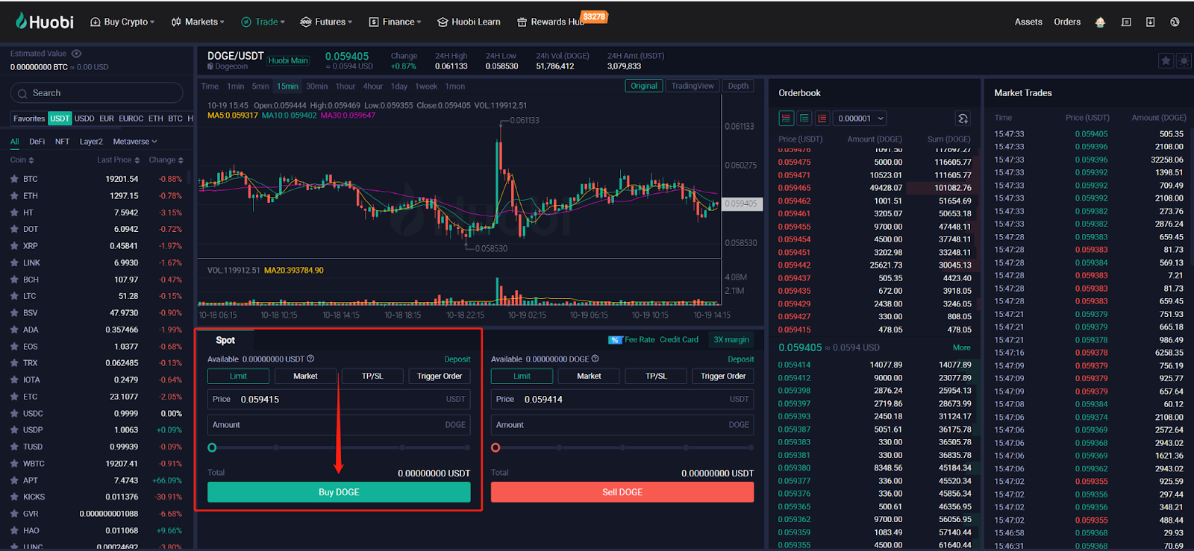Screen dimensions: 1194x551
Task: Click the red Sell DOGE button
Action: coord(622,492)
